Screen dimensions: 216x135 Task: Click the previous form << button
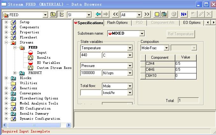(x=115, y=14)
